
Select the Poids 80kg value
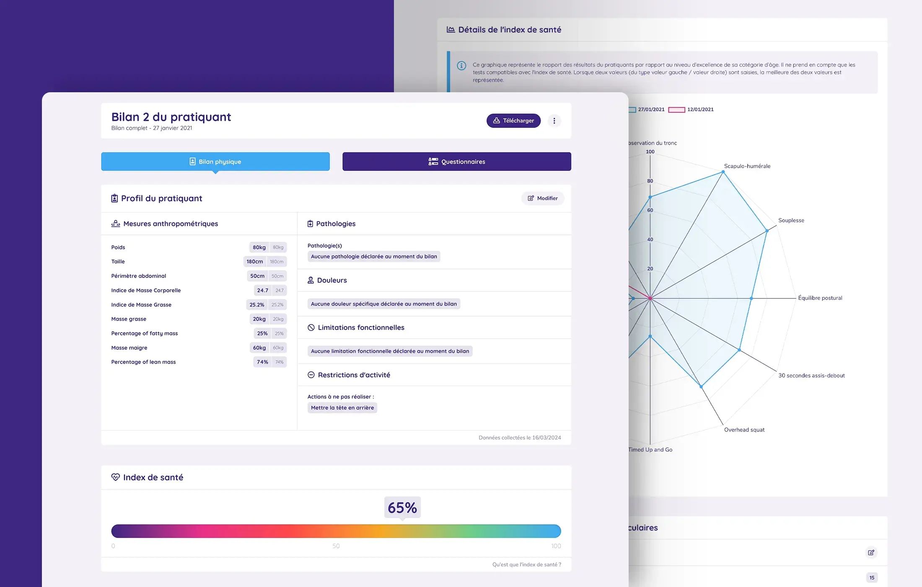tap(259, 247)
